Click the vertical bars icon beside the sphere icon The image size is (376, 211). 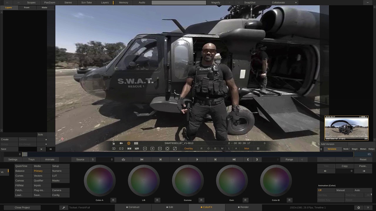136,143
